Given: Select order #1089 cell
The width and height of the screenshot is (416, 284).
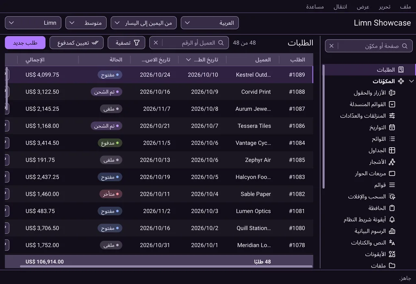Looking at the screenshot, I should [297, 75].
